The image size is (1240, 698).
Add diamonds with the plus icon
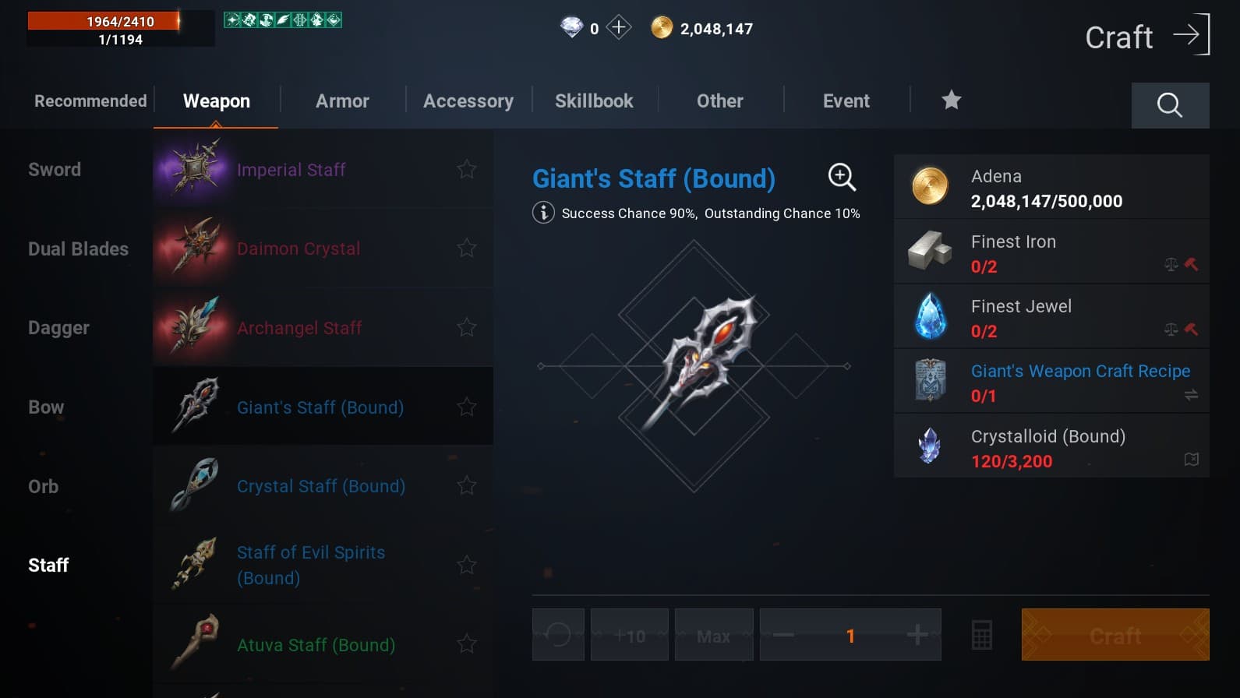(x=618, y=28)
